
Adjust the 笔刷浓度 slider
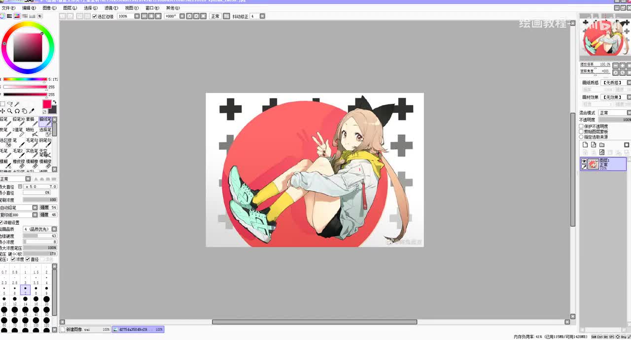coord(40,200)
